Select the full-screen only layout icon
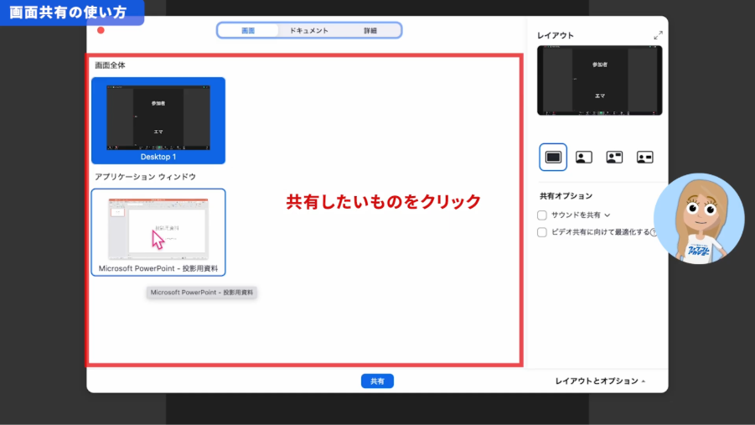755x425 pixels. click(553, 157)
